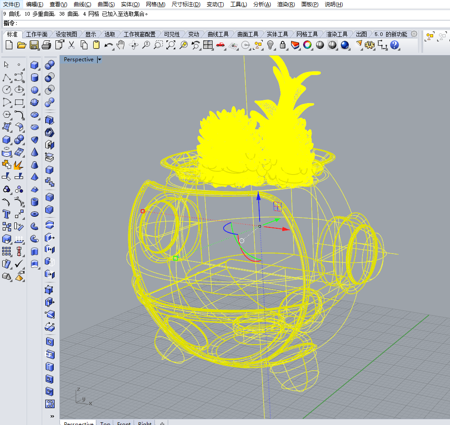Select the Cut scissors icon
The width and height of the screenshot is (450, 425).
(x=71, y=45)
